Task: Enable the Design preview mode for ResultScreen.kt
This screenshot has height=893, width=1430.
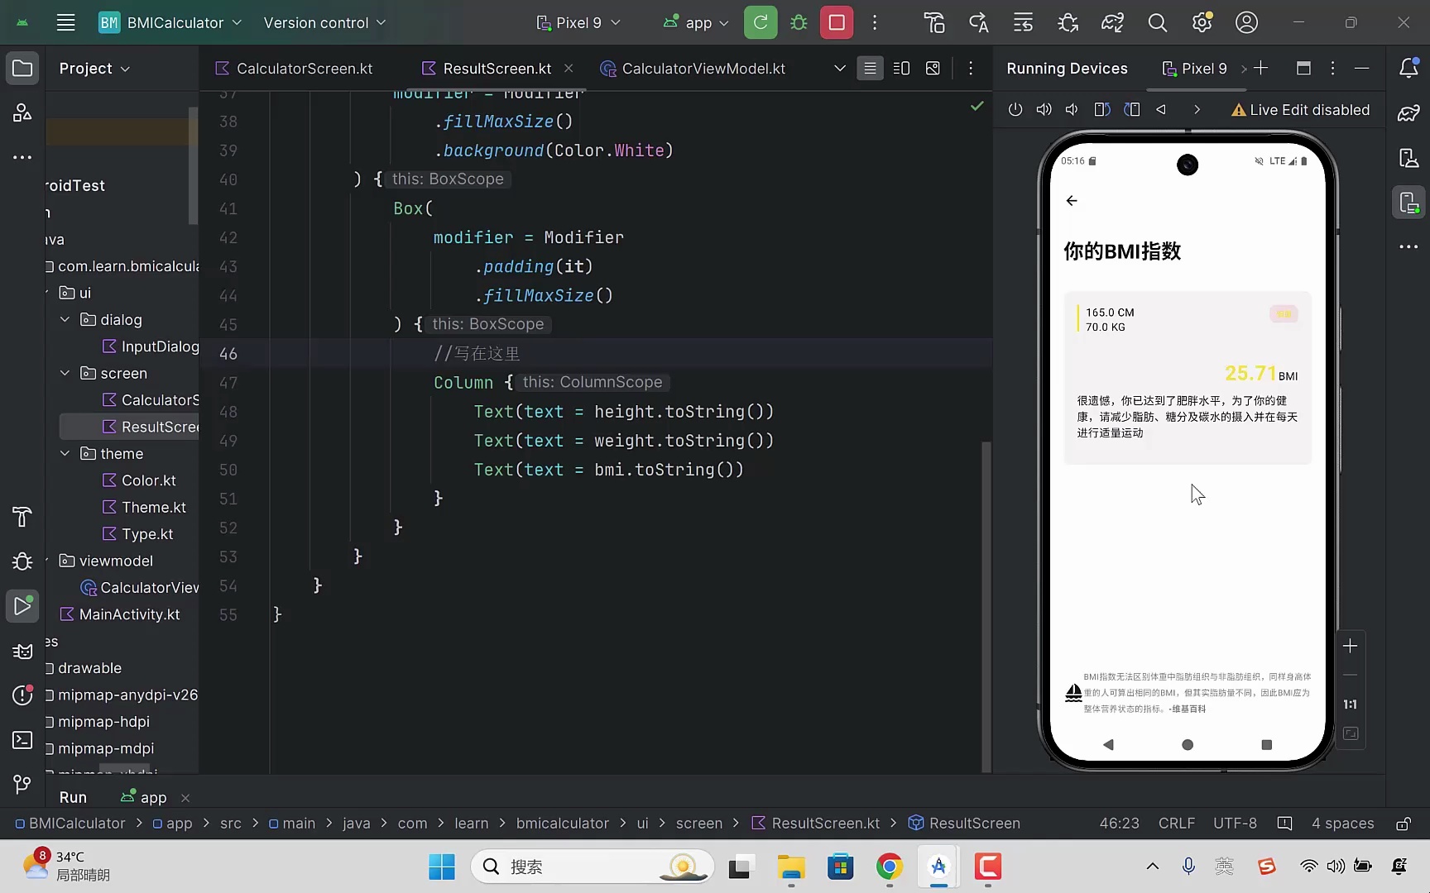Action: tap(933, 68)
